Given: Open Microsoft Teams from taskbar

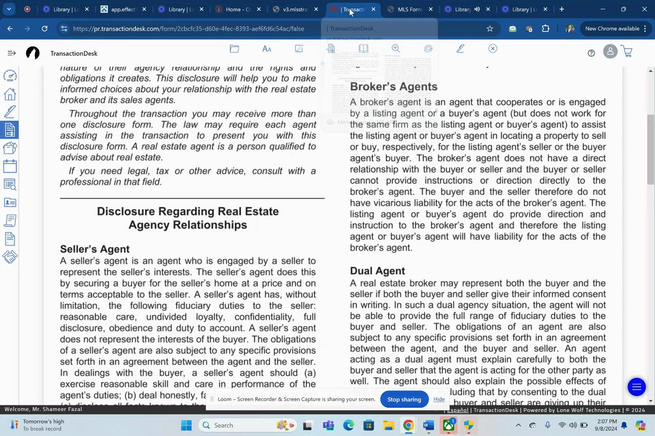Looking at the screenshot, I should [328, 425].
